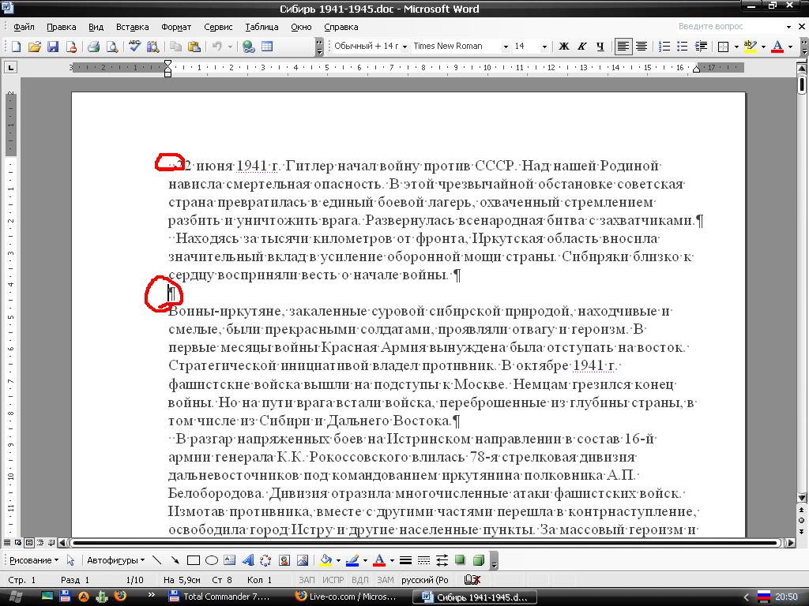Open the Формат menu
Viewport: 809px width, 606px height.
(x=176, y=27)
